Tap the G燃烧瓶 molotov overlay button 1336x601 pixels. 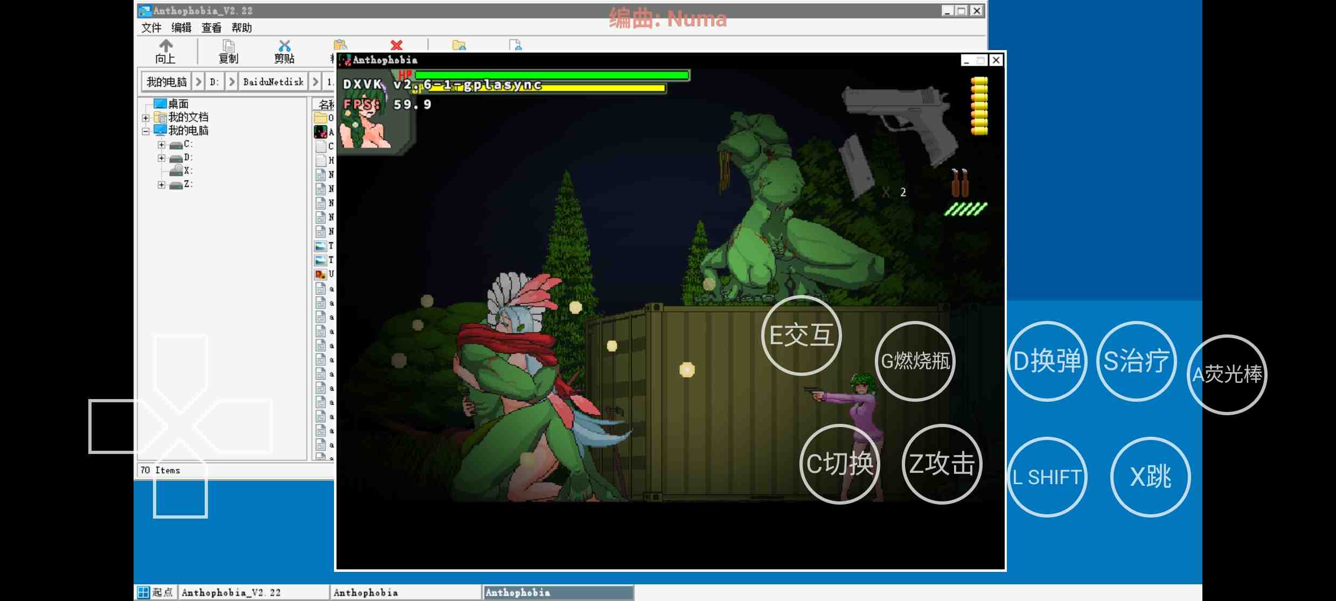pos(915,361)
